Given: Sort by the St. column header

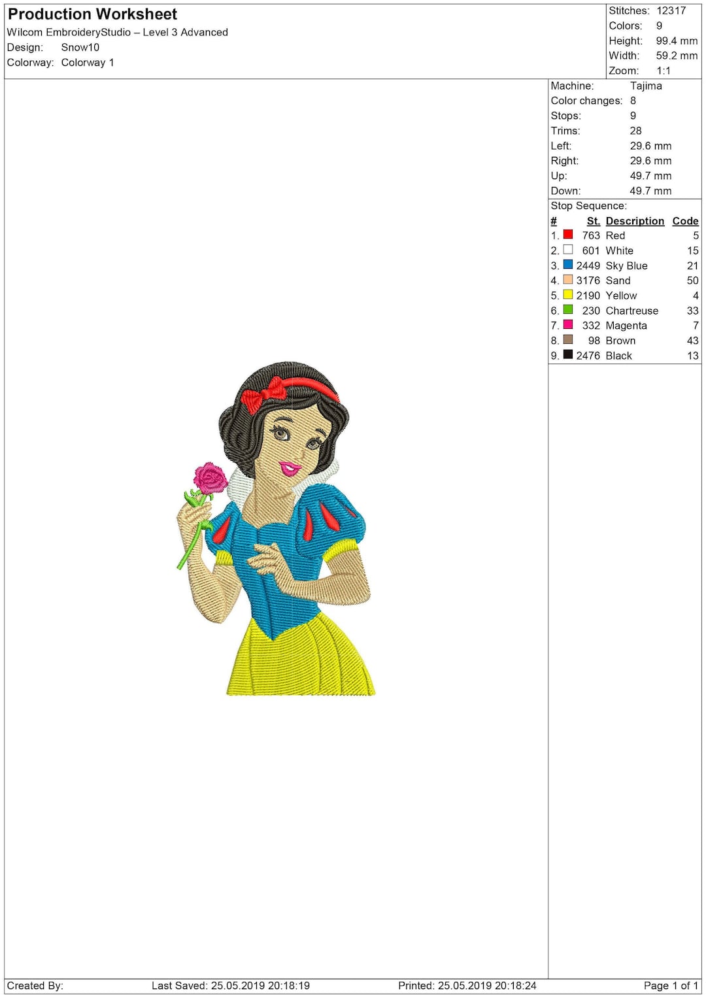Looking at the screenshot, I should (592, 221).
